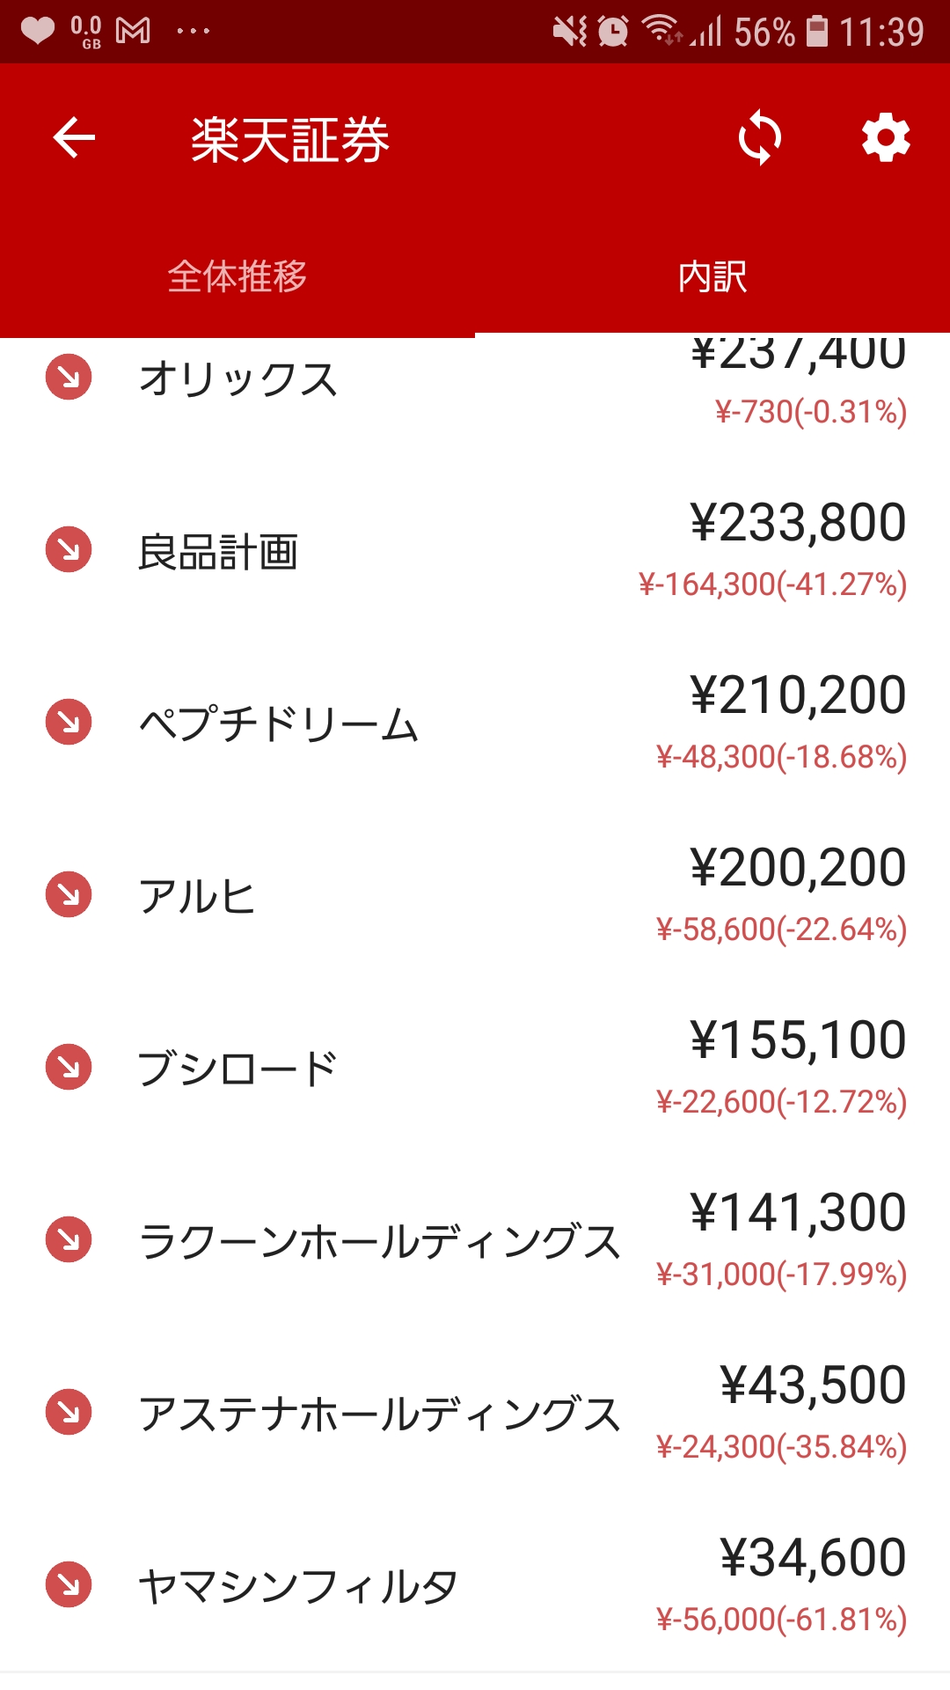The width and height of the screenshot is (950, 1690).
Task: Tap the back arrow icon
Action: 74,138
